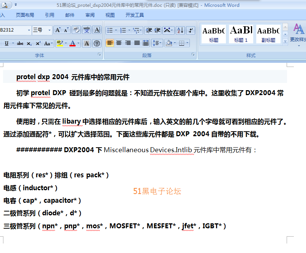Apply the 副标题 style
The height and width of the screenshot is (253, 306).
[268, 34]
